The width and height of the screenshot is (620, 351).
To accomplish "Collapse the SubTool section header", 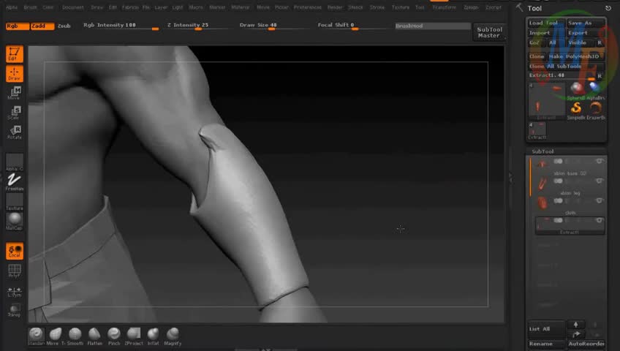I will [x=542, y=151].
